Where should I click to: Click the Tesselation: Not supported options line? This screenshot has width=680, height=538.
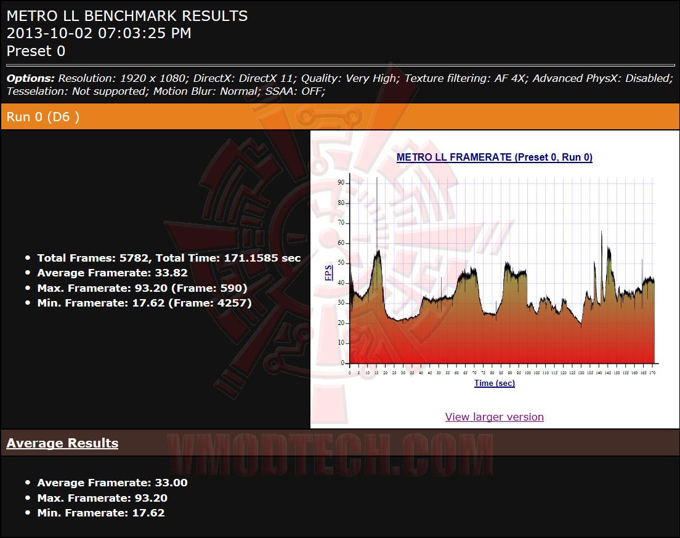click(166, 92)
